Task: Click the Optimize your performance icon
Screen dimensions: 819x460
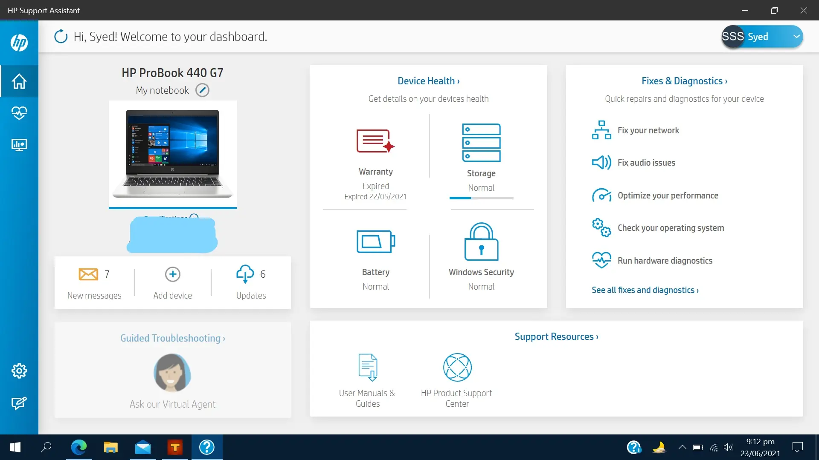Action: point(601,195)
